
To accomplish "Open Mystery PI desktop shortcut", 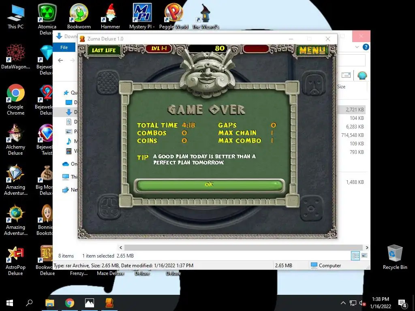I will click(x=142, y=16).
